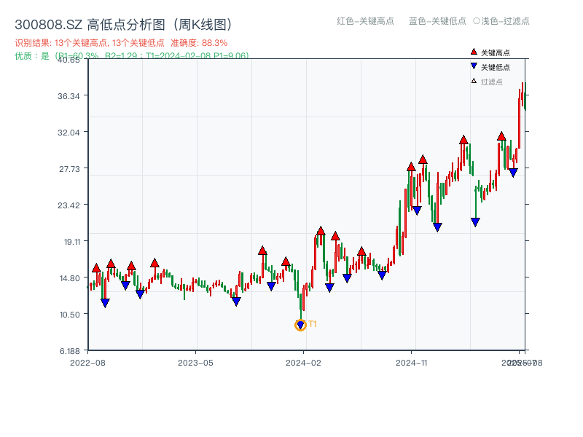Click the 关键高点 legend label in the chart
The image size is (583, 437).
[496, 52]
